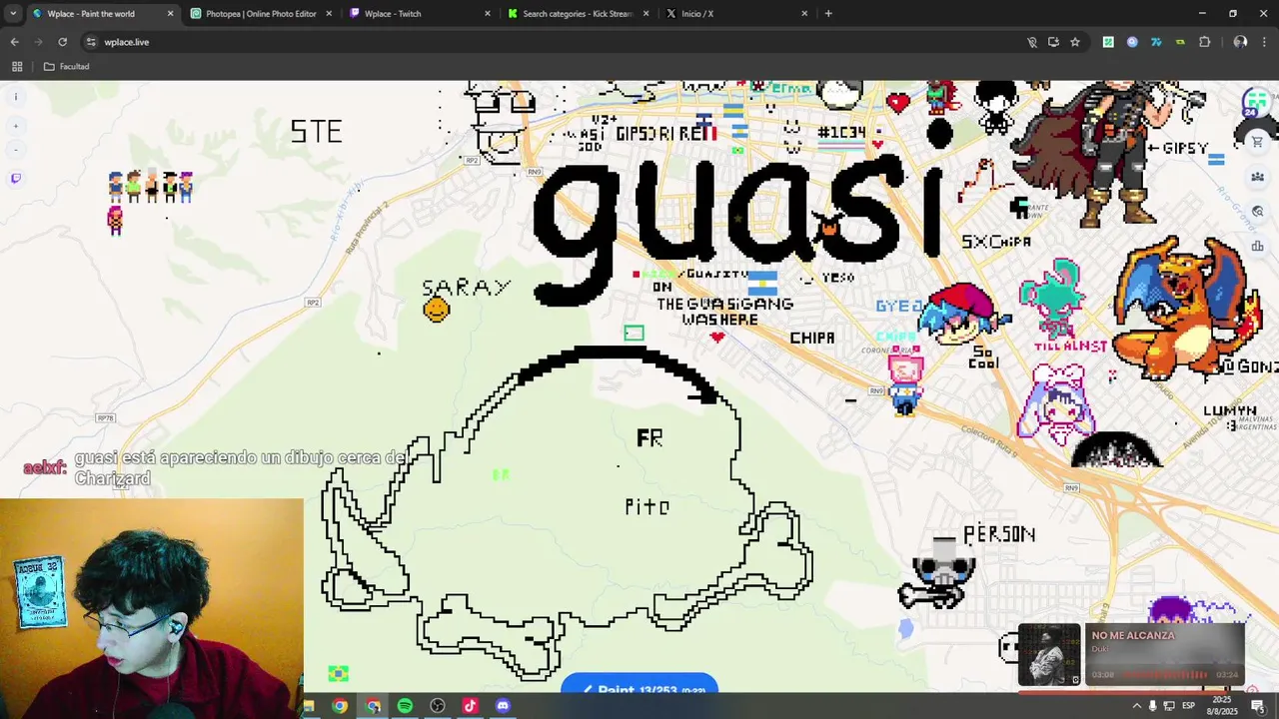The width and height of the screenshot is (1279, 719).
Task: Open the first Chrome taskbar icon
Action: pos(340,706)
